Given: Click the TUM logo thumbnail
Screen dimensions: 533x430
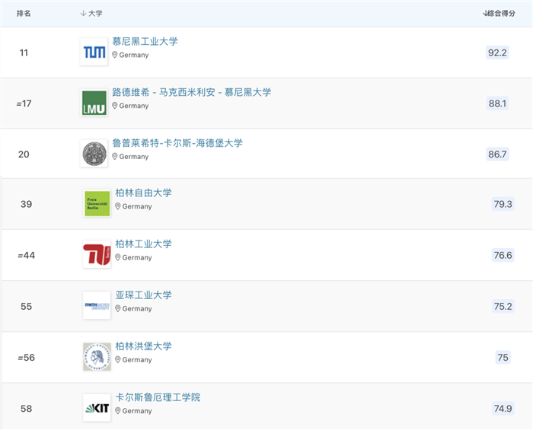Looking at the screenshot, I should 94,52.
